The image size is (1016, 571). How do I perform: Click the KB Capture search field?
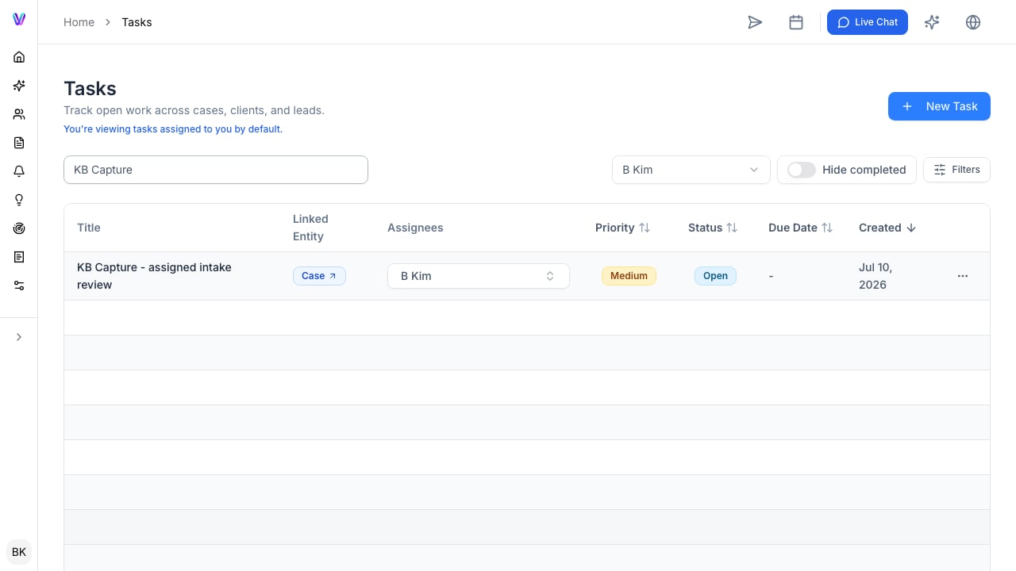pos(216,170)
